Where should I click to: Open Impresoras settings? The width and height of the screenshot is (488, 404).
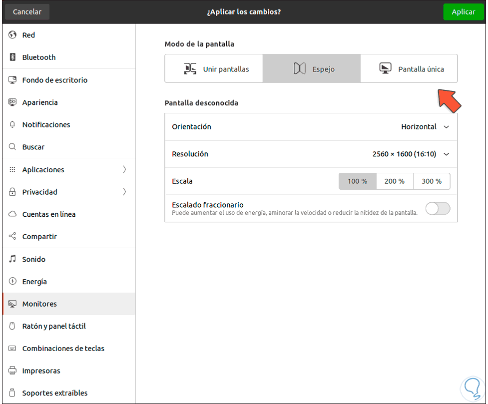[69, 371]
